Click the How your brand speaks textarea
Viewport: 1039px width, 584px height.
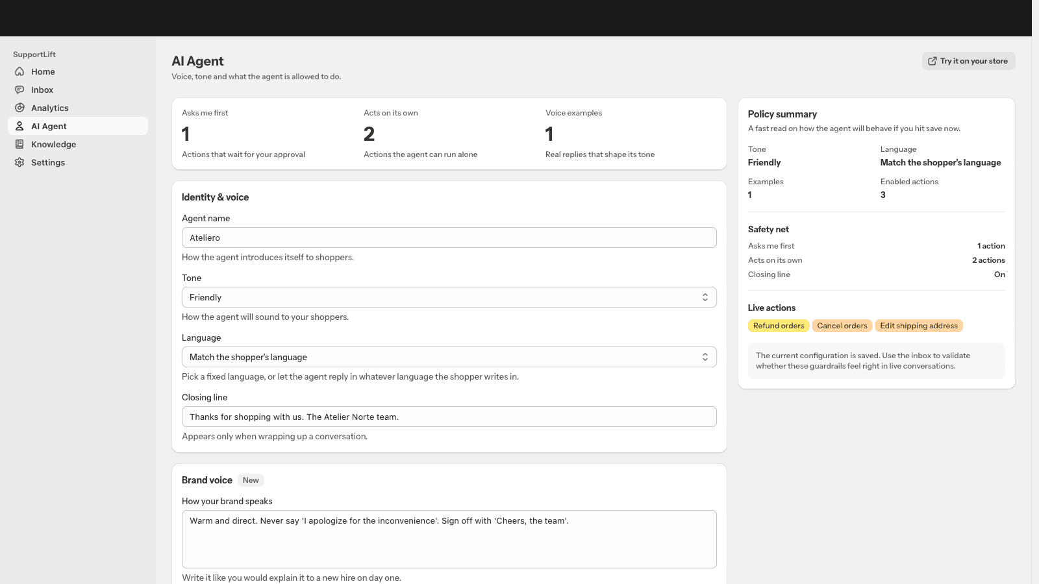click(449, 539)
